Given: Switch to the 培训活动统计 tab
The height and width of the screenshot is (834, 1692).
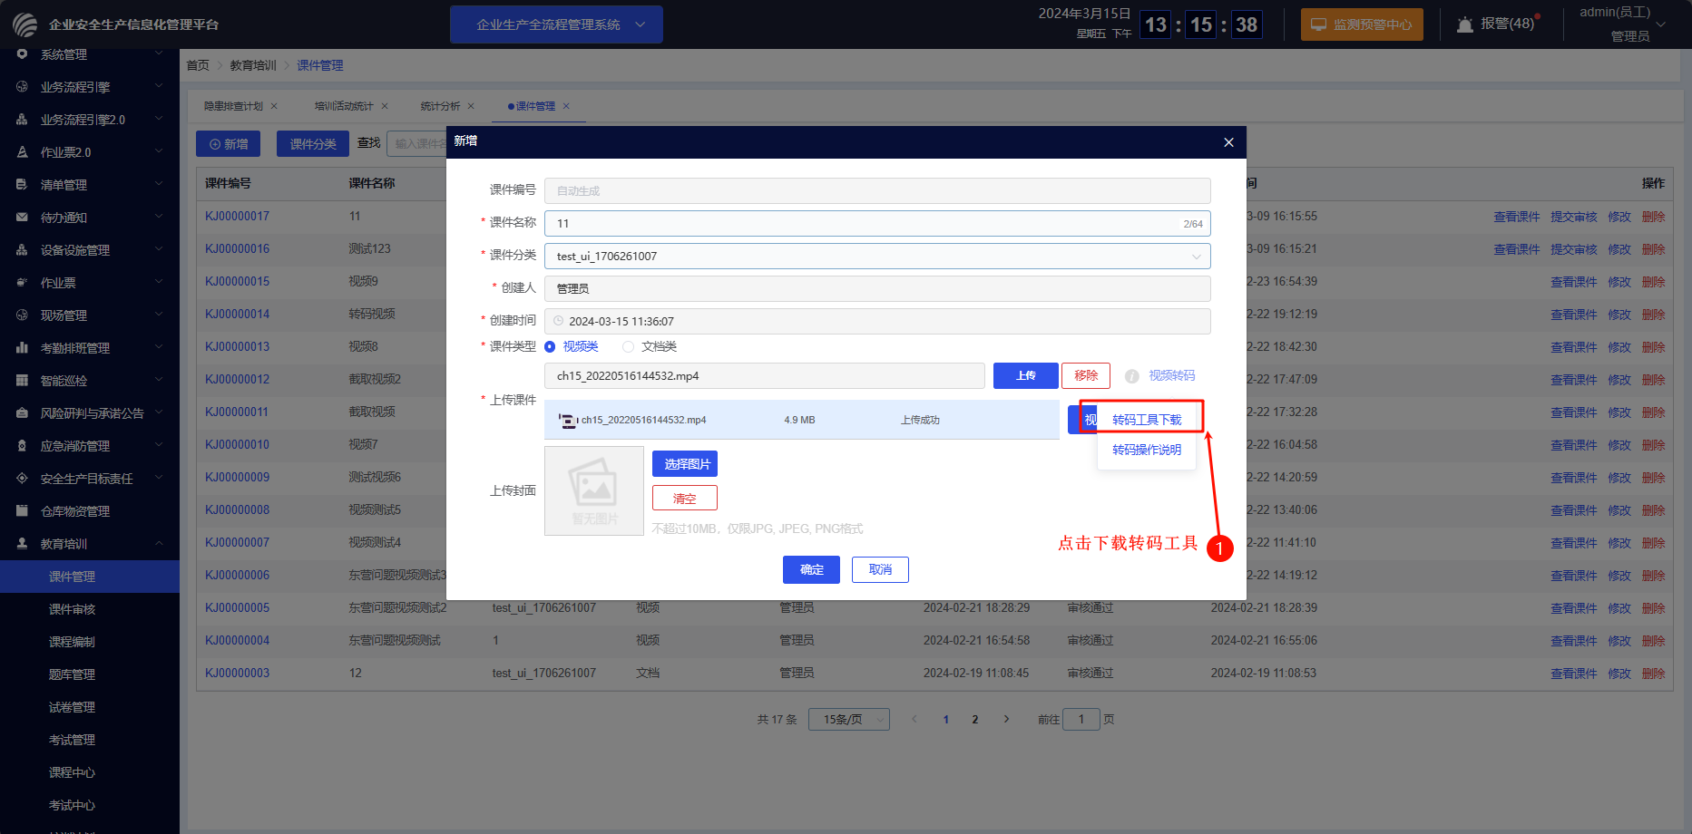Looking at the screenshot, I should (344, 106).
